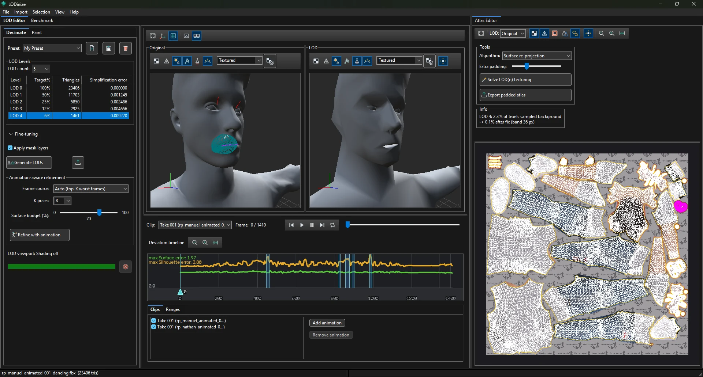This screenshot has height=377, width=703.
Task: Toggle the wireframe triangle icon in the Original viewport
Action: (167, 61)
